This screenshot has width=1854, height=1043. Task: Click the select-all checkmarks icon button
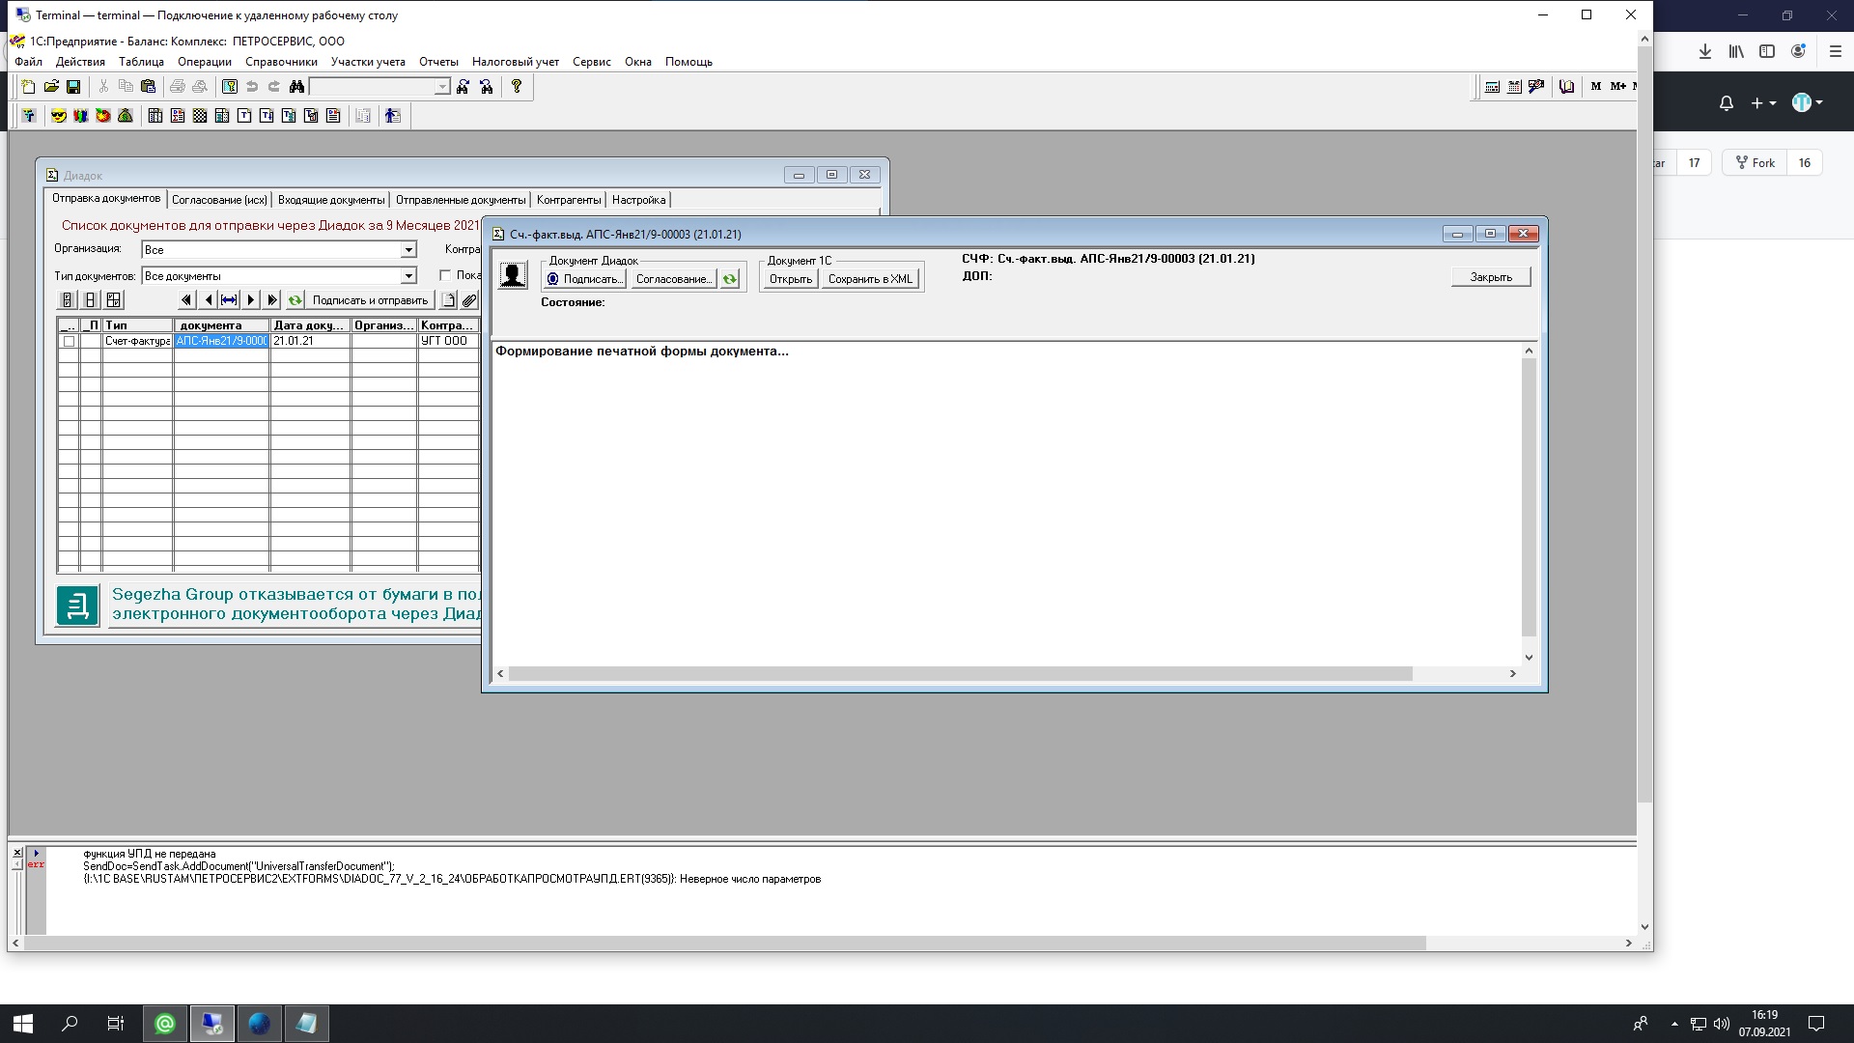[67, 300]
